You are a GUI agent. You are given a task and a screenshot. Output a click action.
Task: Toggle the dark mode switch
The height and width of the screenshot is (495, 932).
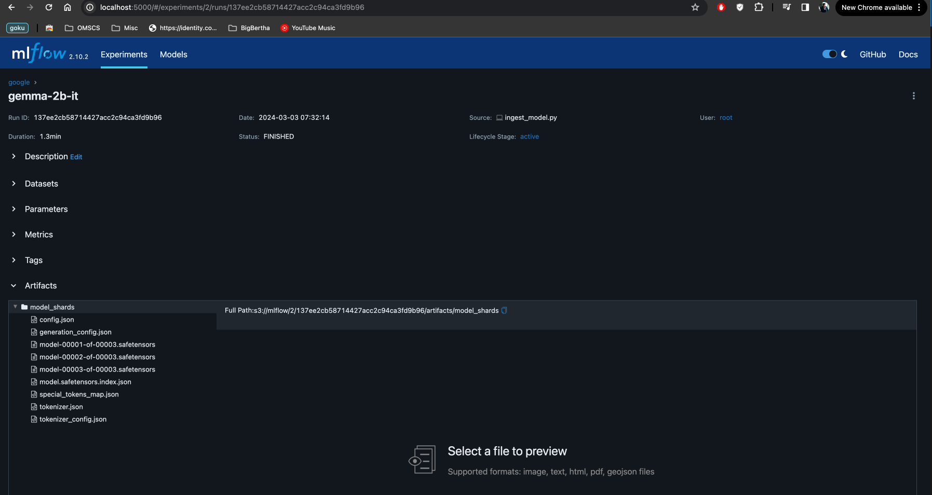[x=829, y=54]
